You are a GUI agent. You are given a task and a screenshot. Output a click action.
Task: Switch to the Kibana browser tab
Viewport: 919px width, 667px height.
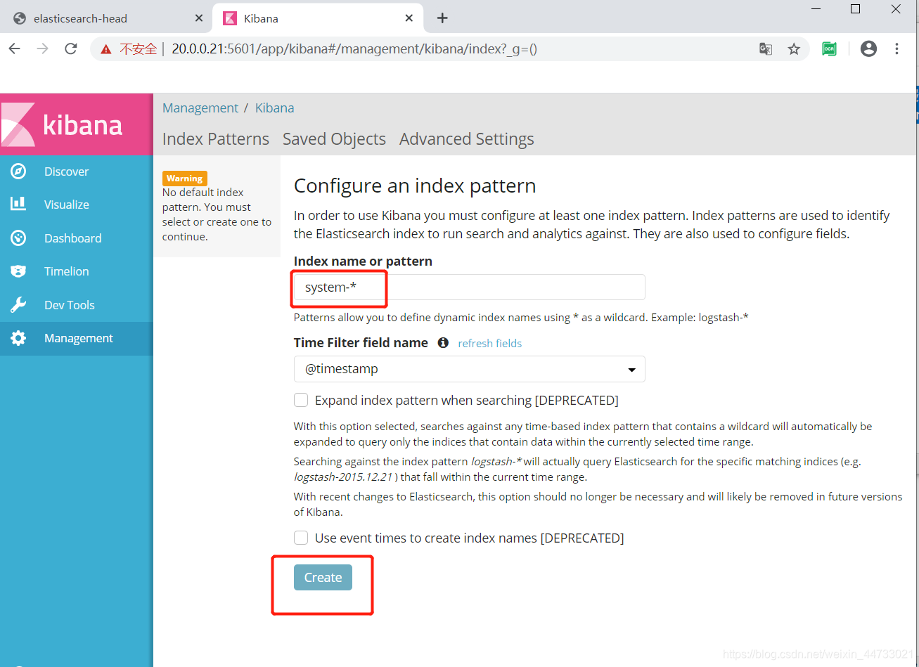(x=317, y=18)
